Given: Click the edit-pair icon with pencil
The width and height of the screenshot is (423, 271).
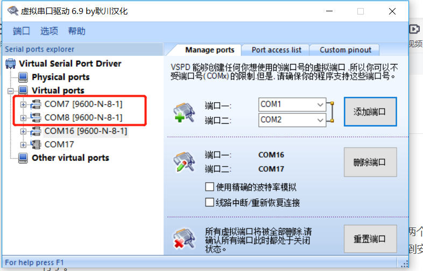Looking at the screenshot, I should click(x=184, y=162).
